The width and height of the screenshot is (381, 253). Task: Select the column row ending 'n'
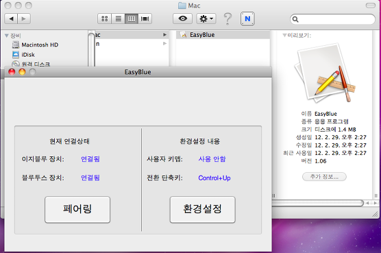[132, 44]
